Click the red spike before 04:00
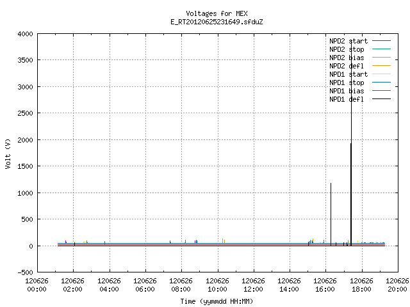 (x=104, y=243)
